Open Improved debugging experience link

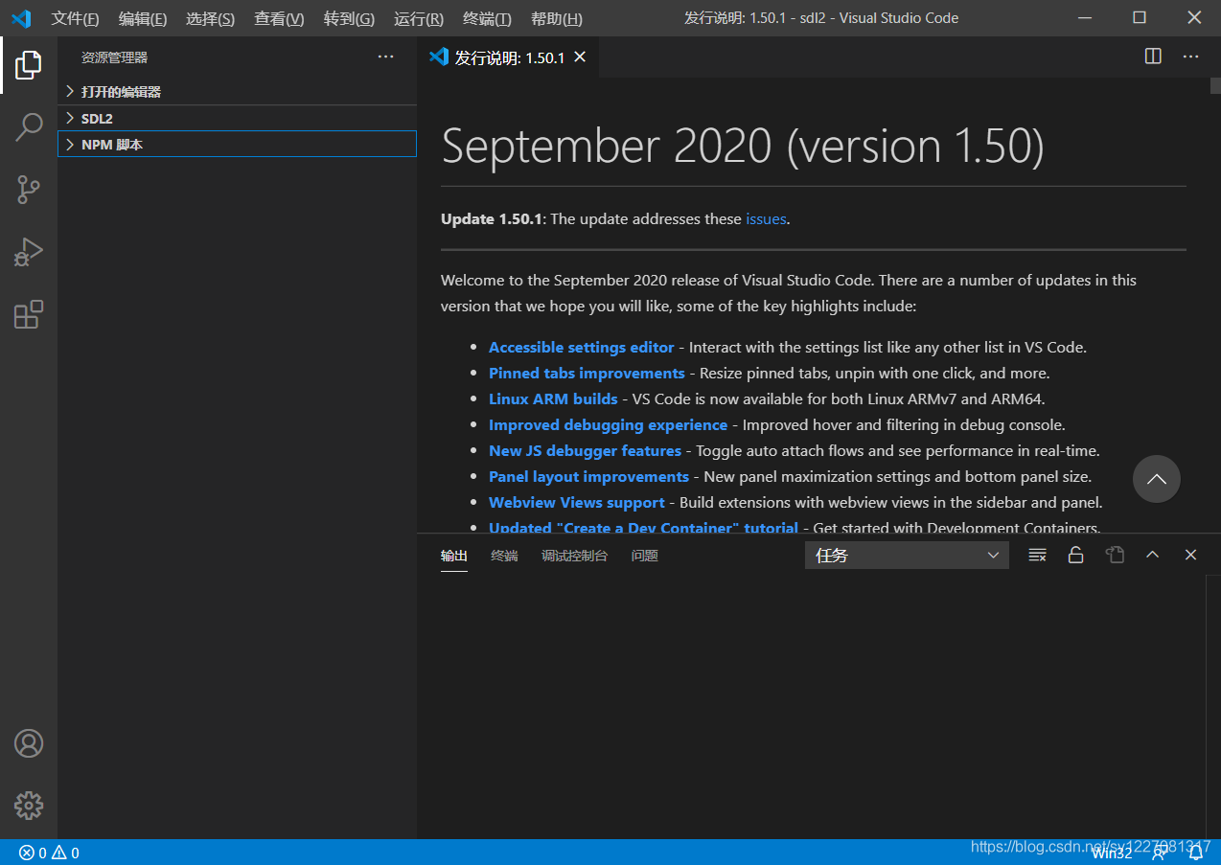(608, 424)
